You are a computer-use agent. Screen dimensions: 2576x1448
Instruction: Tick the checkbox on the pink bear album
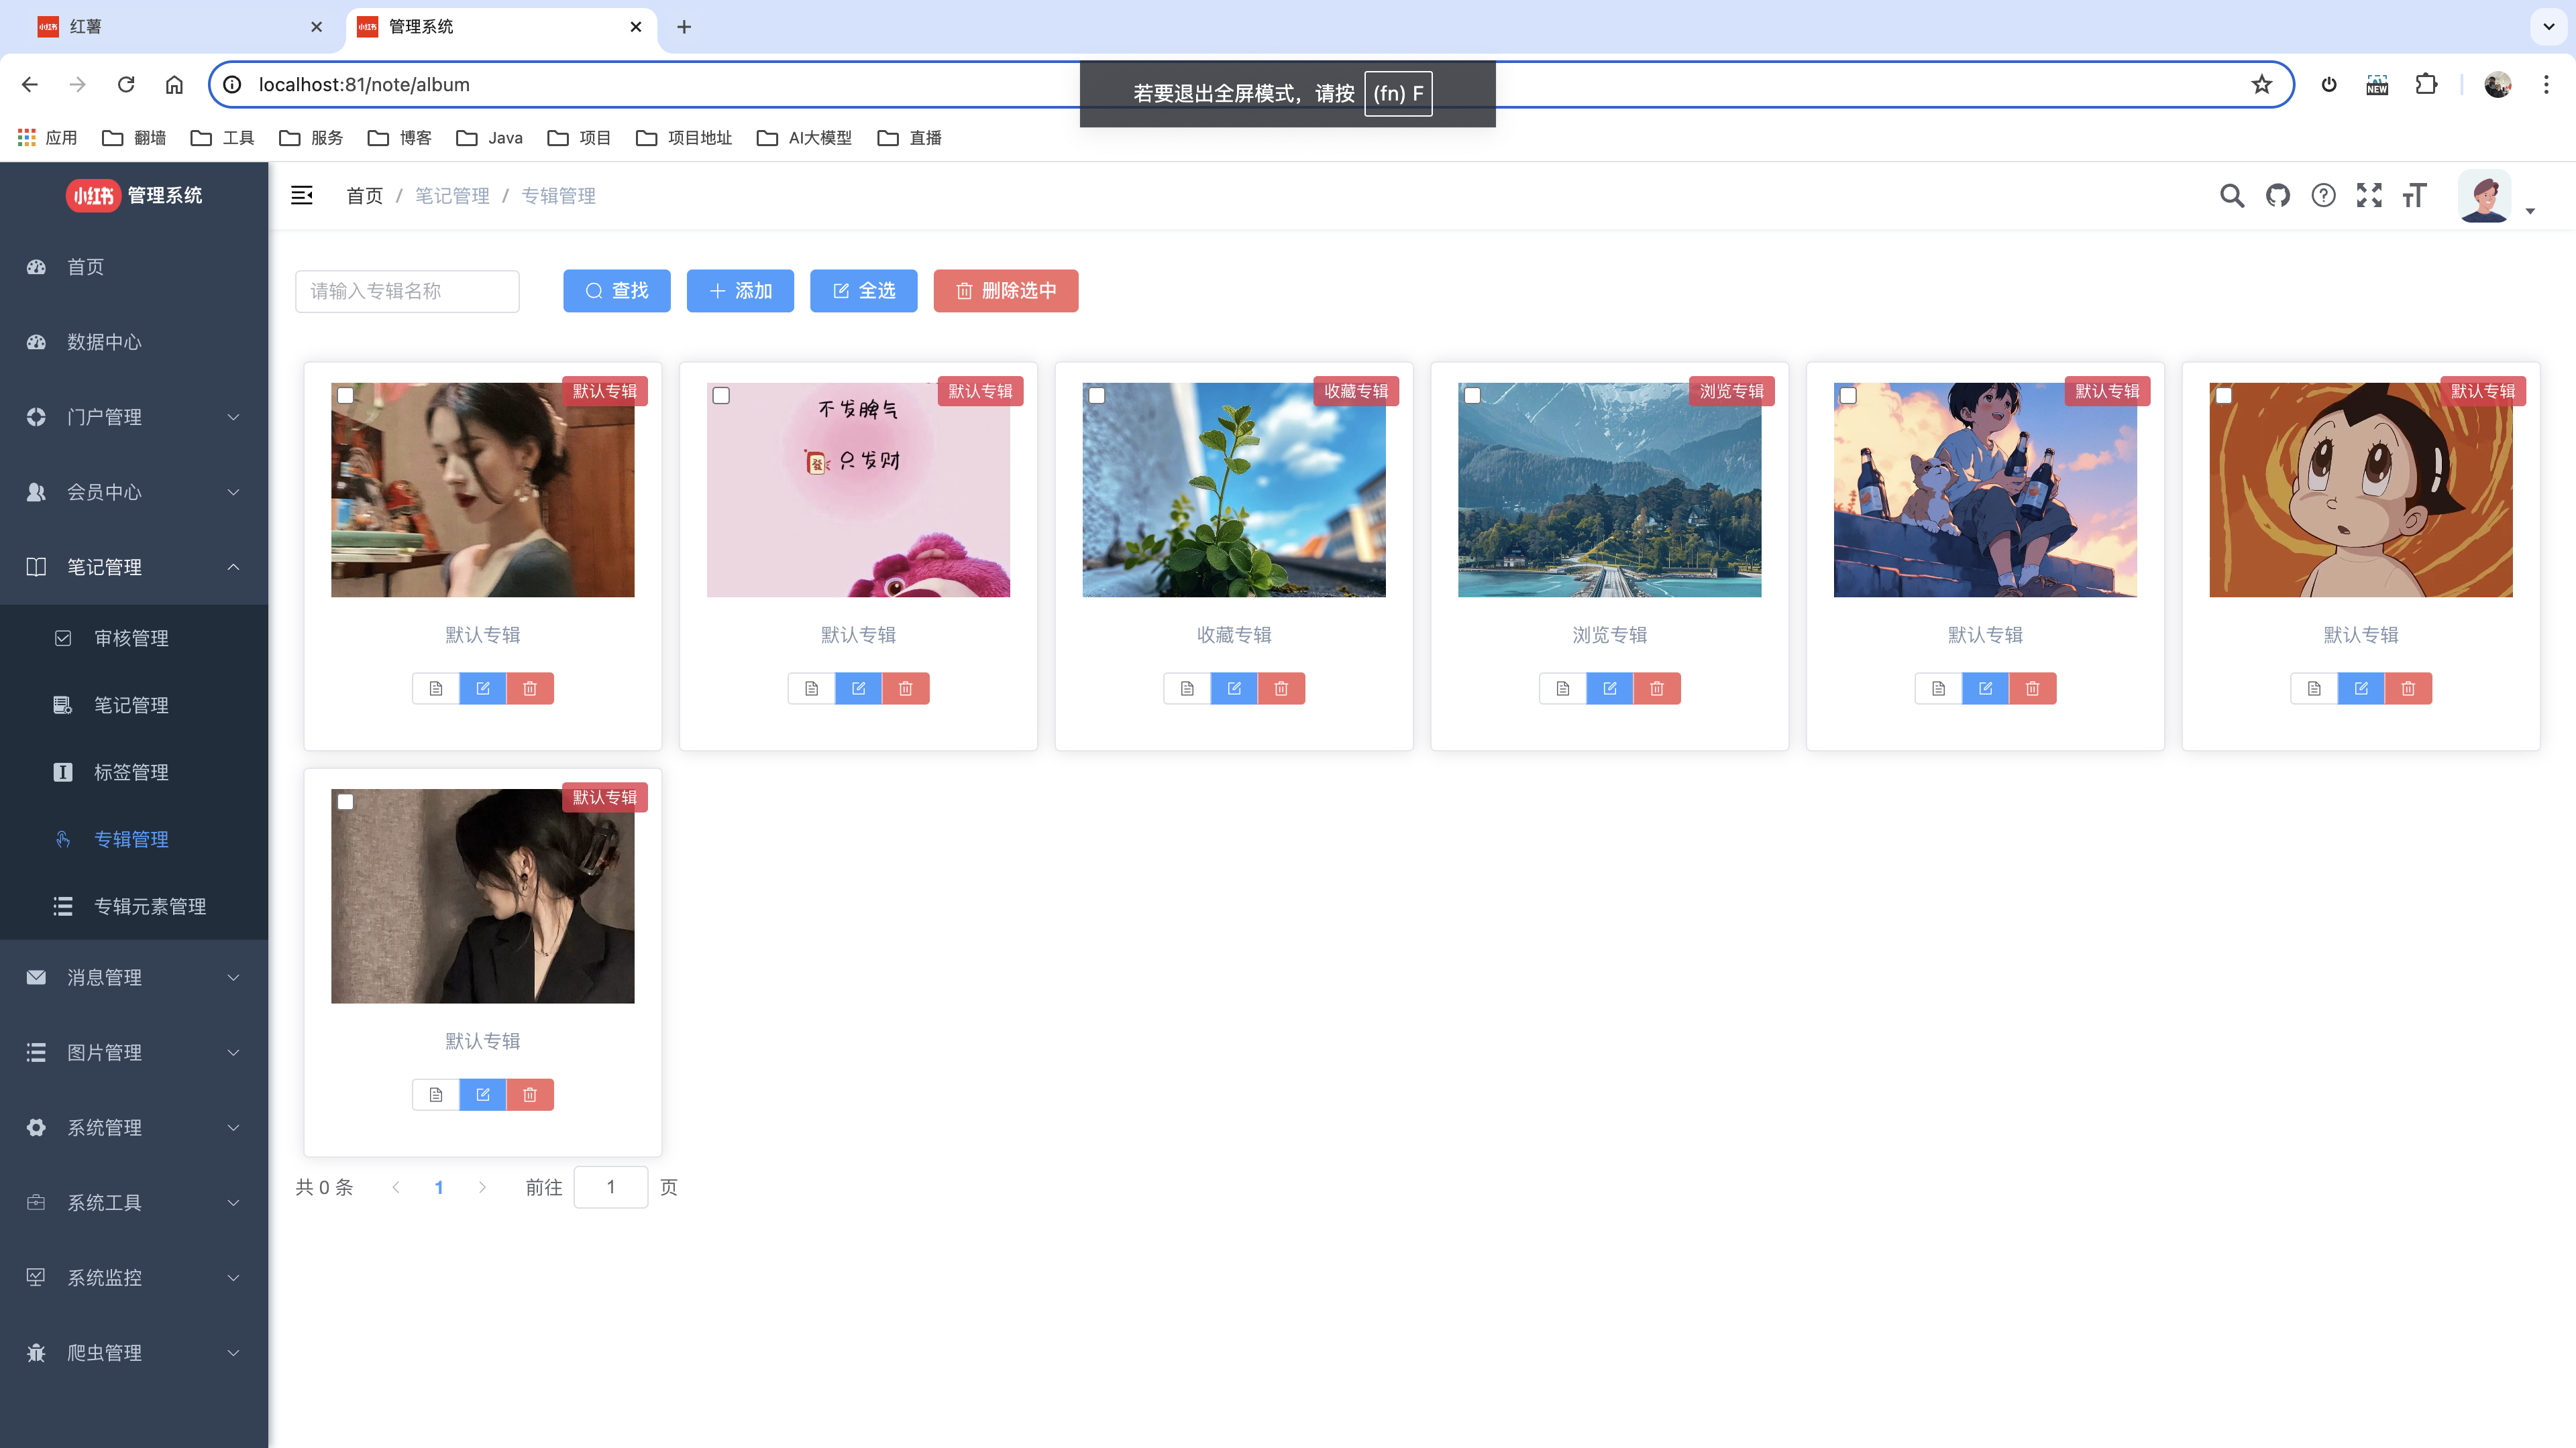click(721, 396)
